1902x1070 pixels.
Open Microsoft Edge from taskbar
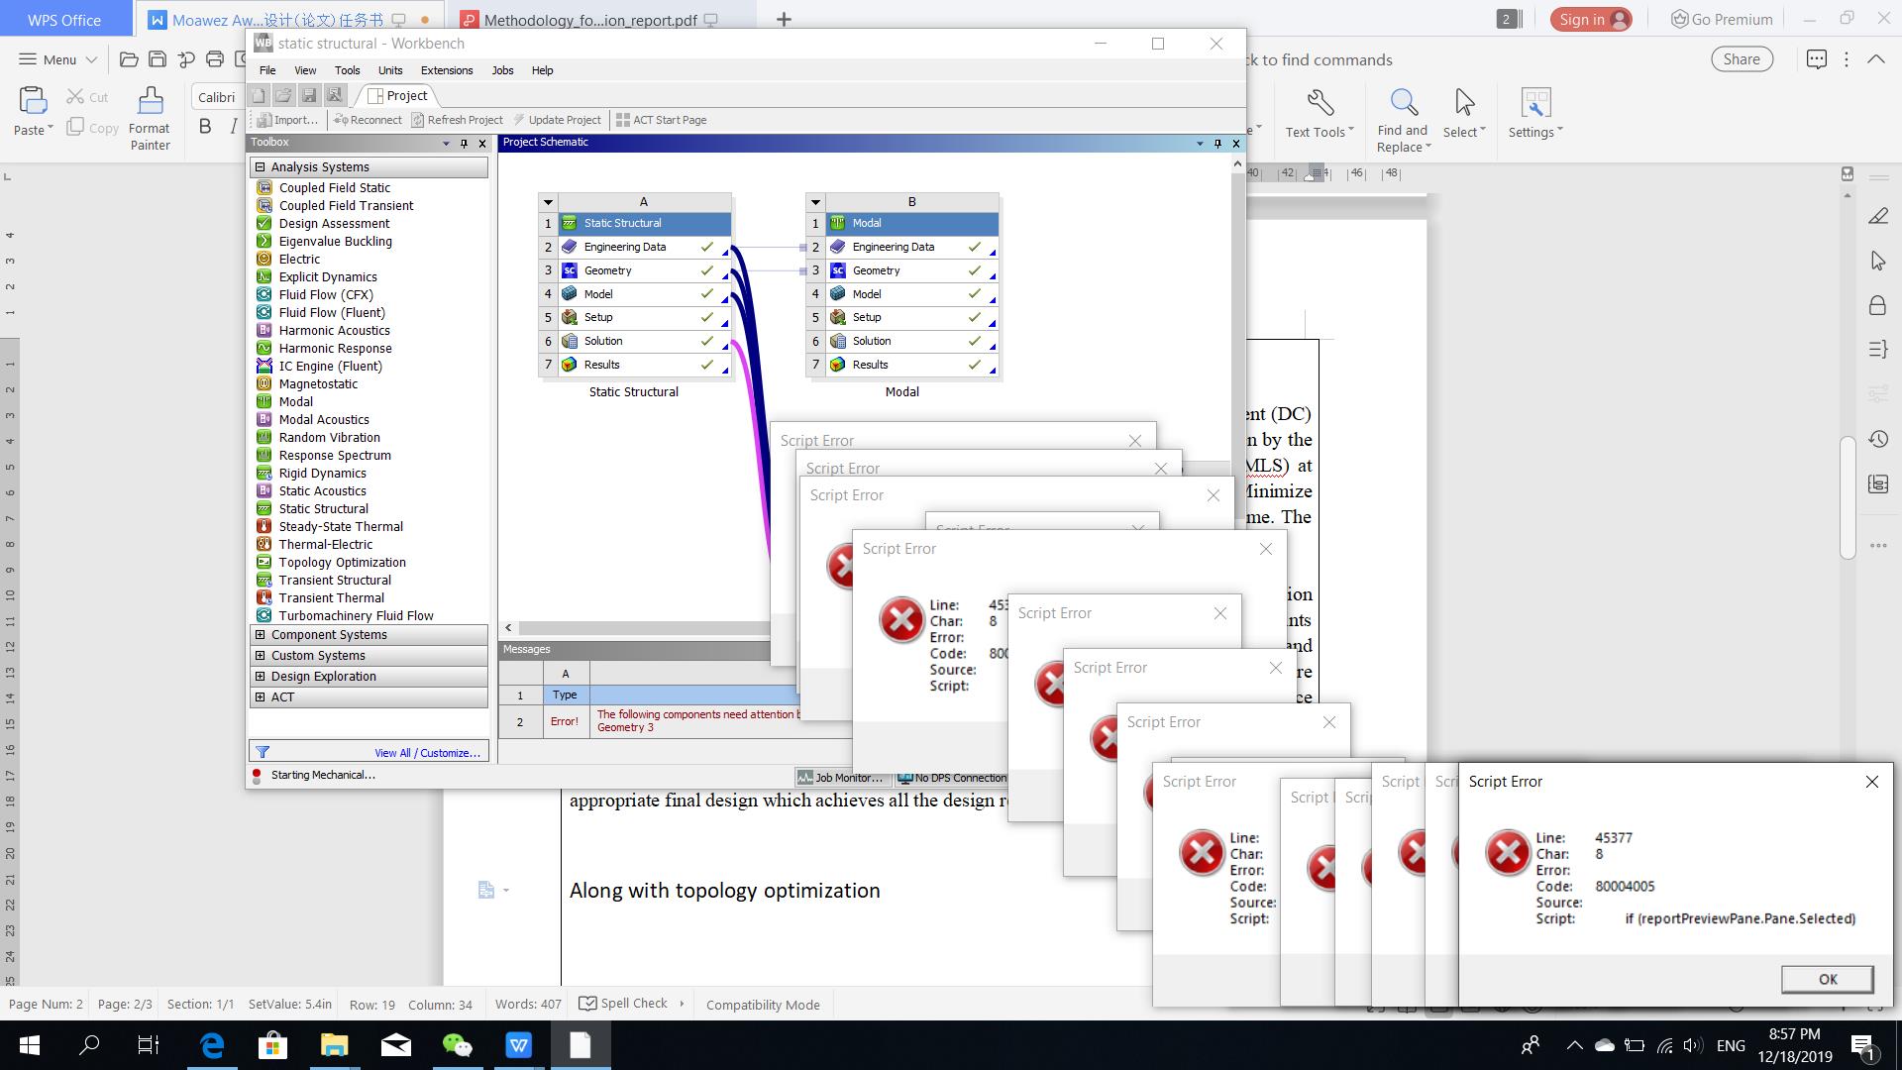(x=212, y=1045)
